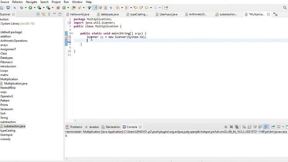
Task: Open Display Selected Console dropdown arrow
Action: point(283,127)
